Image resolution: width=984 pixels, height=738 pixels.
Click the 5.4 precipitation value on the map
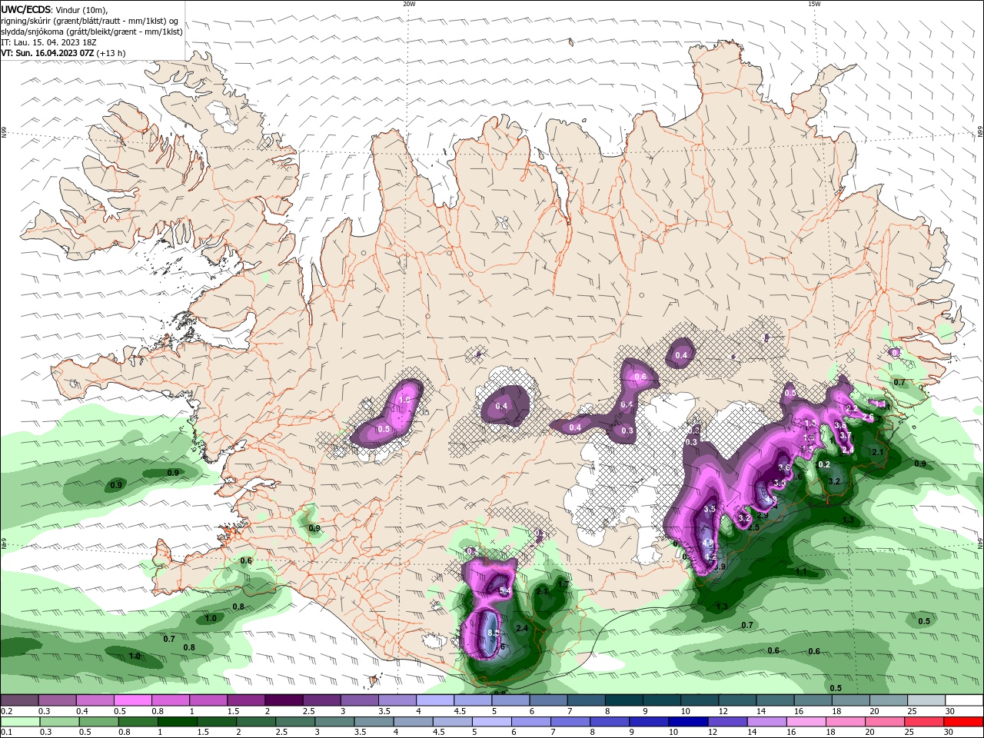coord(505,590)
